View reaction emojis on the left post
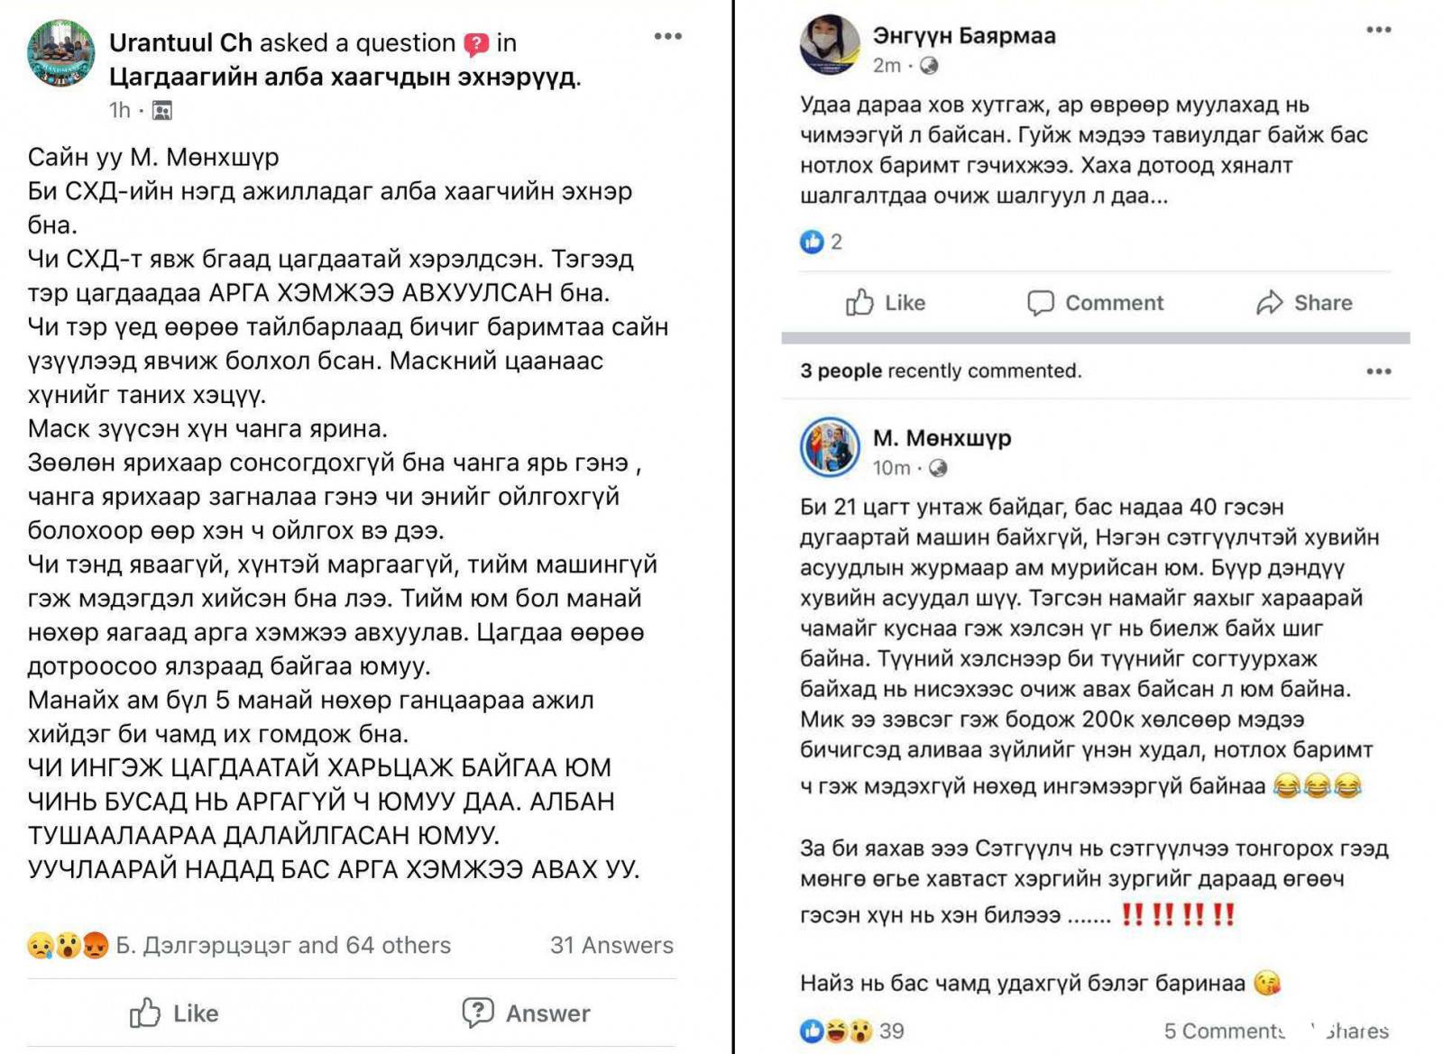The height and width of the screenshot is (1054, 1443). (69, 945)
